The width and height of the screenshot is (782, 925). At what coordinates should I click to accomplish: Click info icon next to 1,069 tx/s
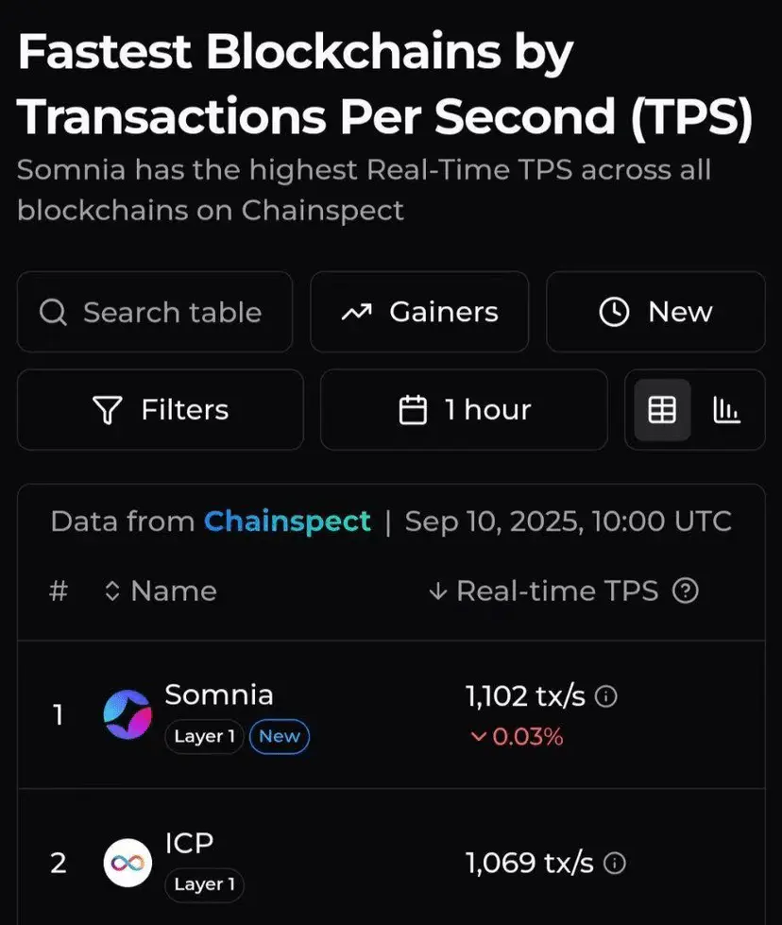[615, 864]
